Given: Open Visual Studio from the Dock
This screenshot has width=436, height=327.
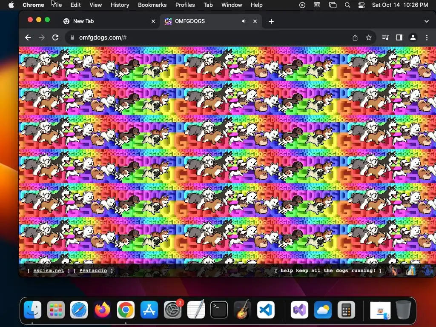Looking at the screenshot, I should point(299,310).
